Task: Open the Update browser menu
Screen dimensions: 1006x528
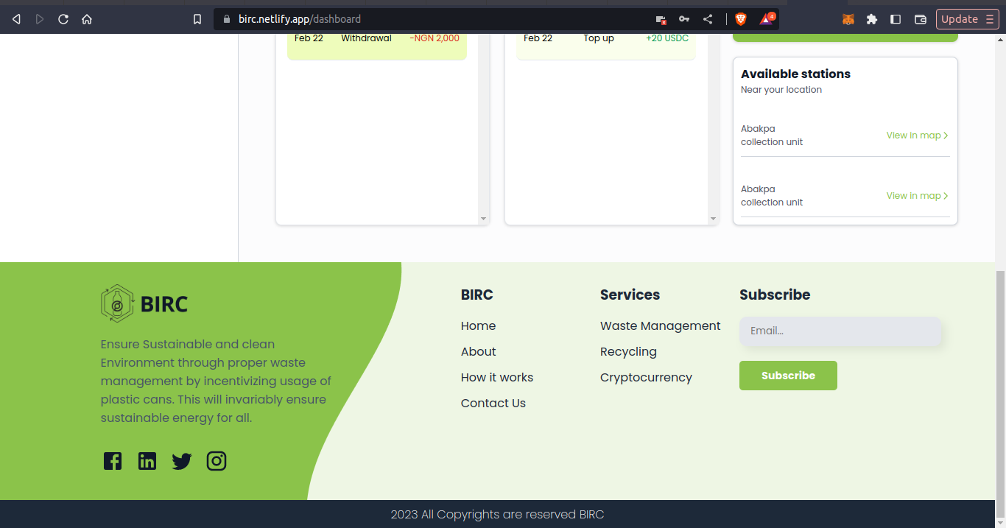Action: 967,18
